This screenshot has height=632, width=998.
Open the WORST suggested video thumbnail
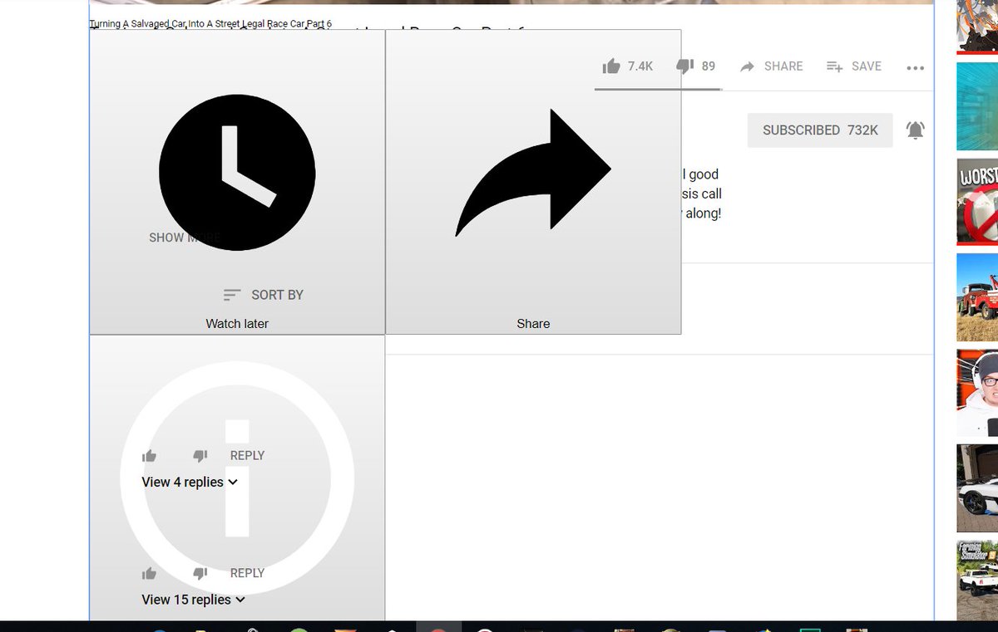pyautogui.click(x=977, y=201)
